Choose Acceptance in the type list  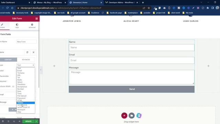click(x=25, y=87)
